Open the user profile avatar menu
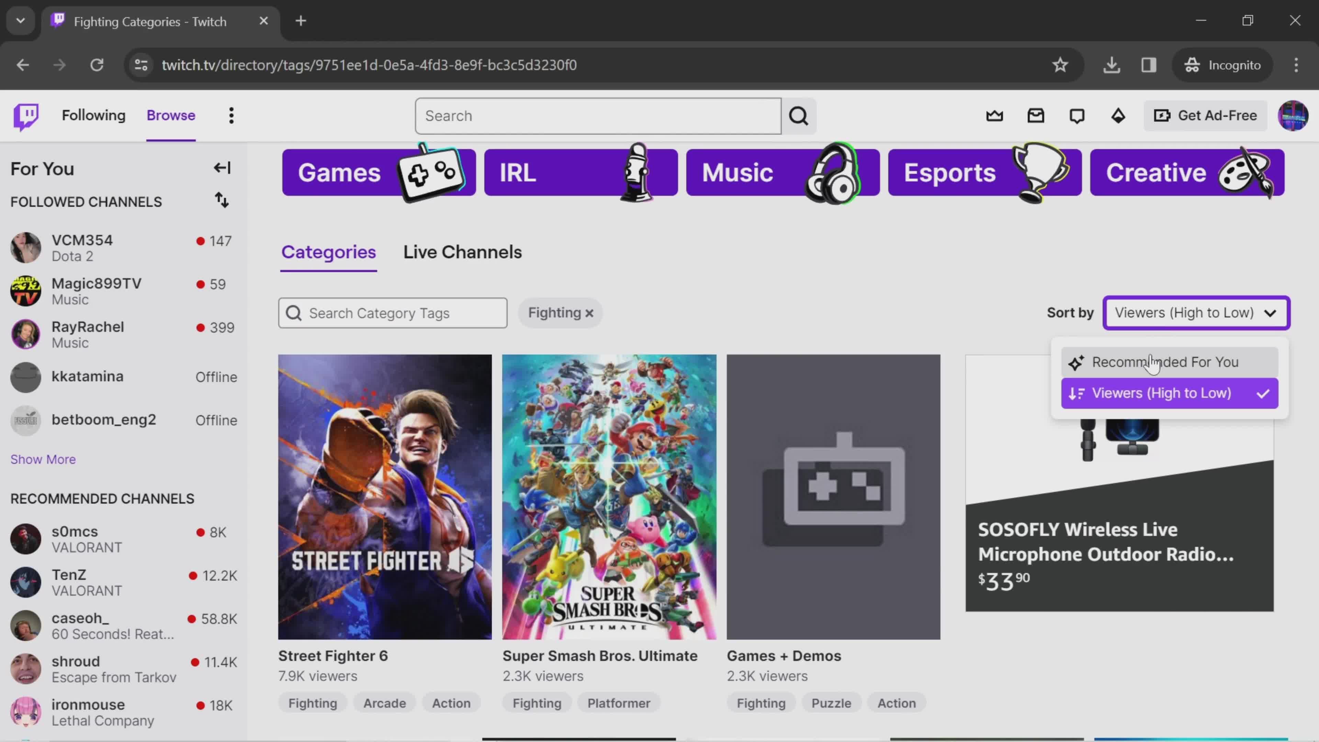This screenshot has width=1319, height=742. (1293, 116)
